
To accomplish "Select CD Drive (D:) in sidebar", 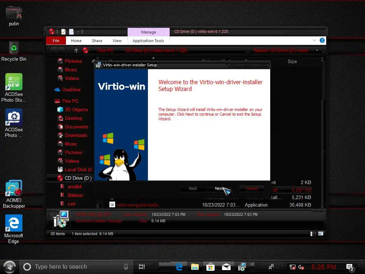I will coord(78,178).
